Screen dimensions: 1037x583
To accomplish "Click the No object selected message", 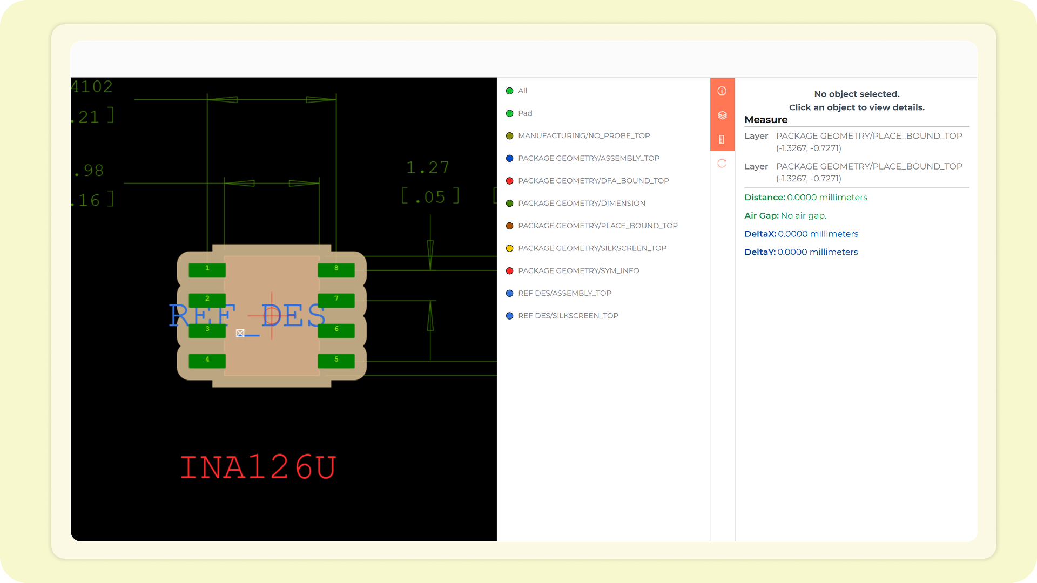I will tap(857, 94).
